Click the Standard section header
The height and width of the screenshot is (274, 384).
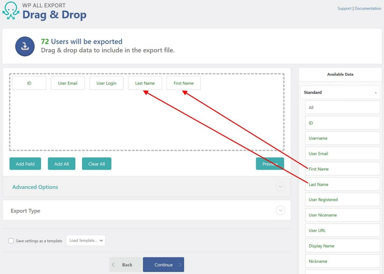coord(340,92)
